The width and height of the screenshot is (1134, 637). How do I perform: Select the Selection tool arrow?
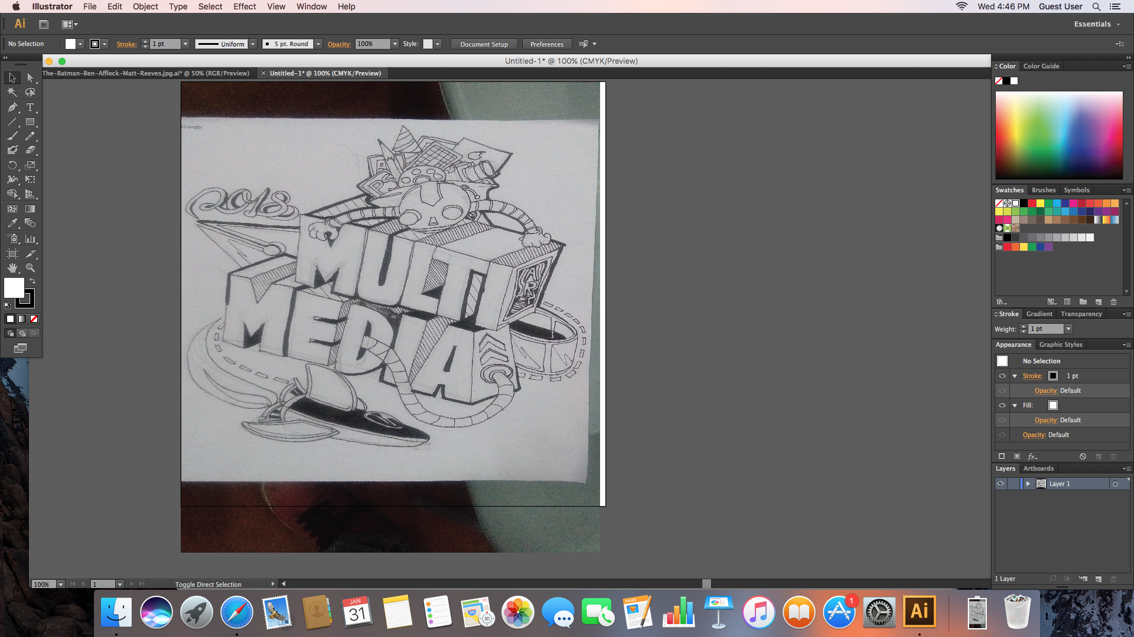pyautogui.click(x=12, y=78)
